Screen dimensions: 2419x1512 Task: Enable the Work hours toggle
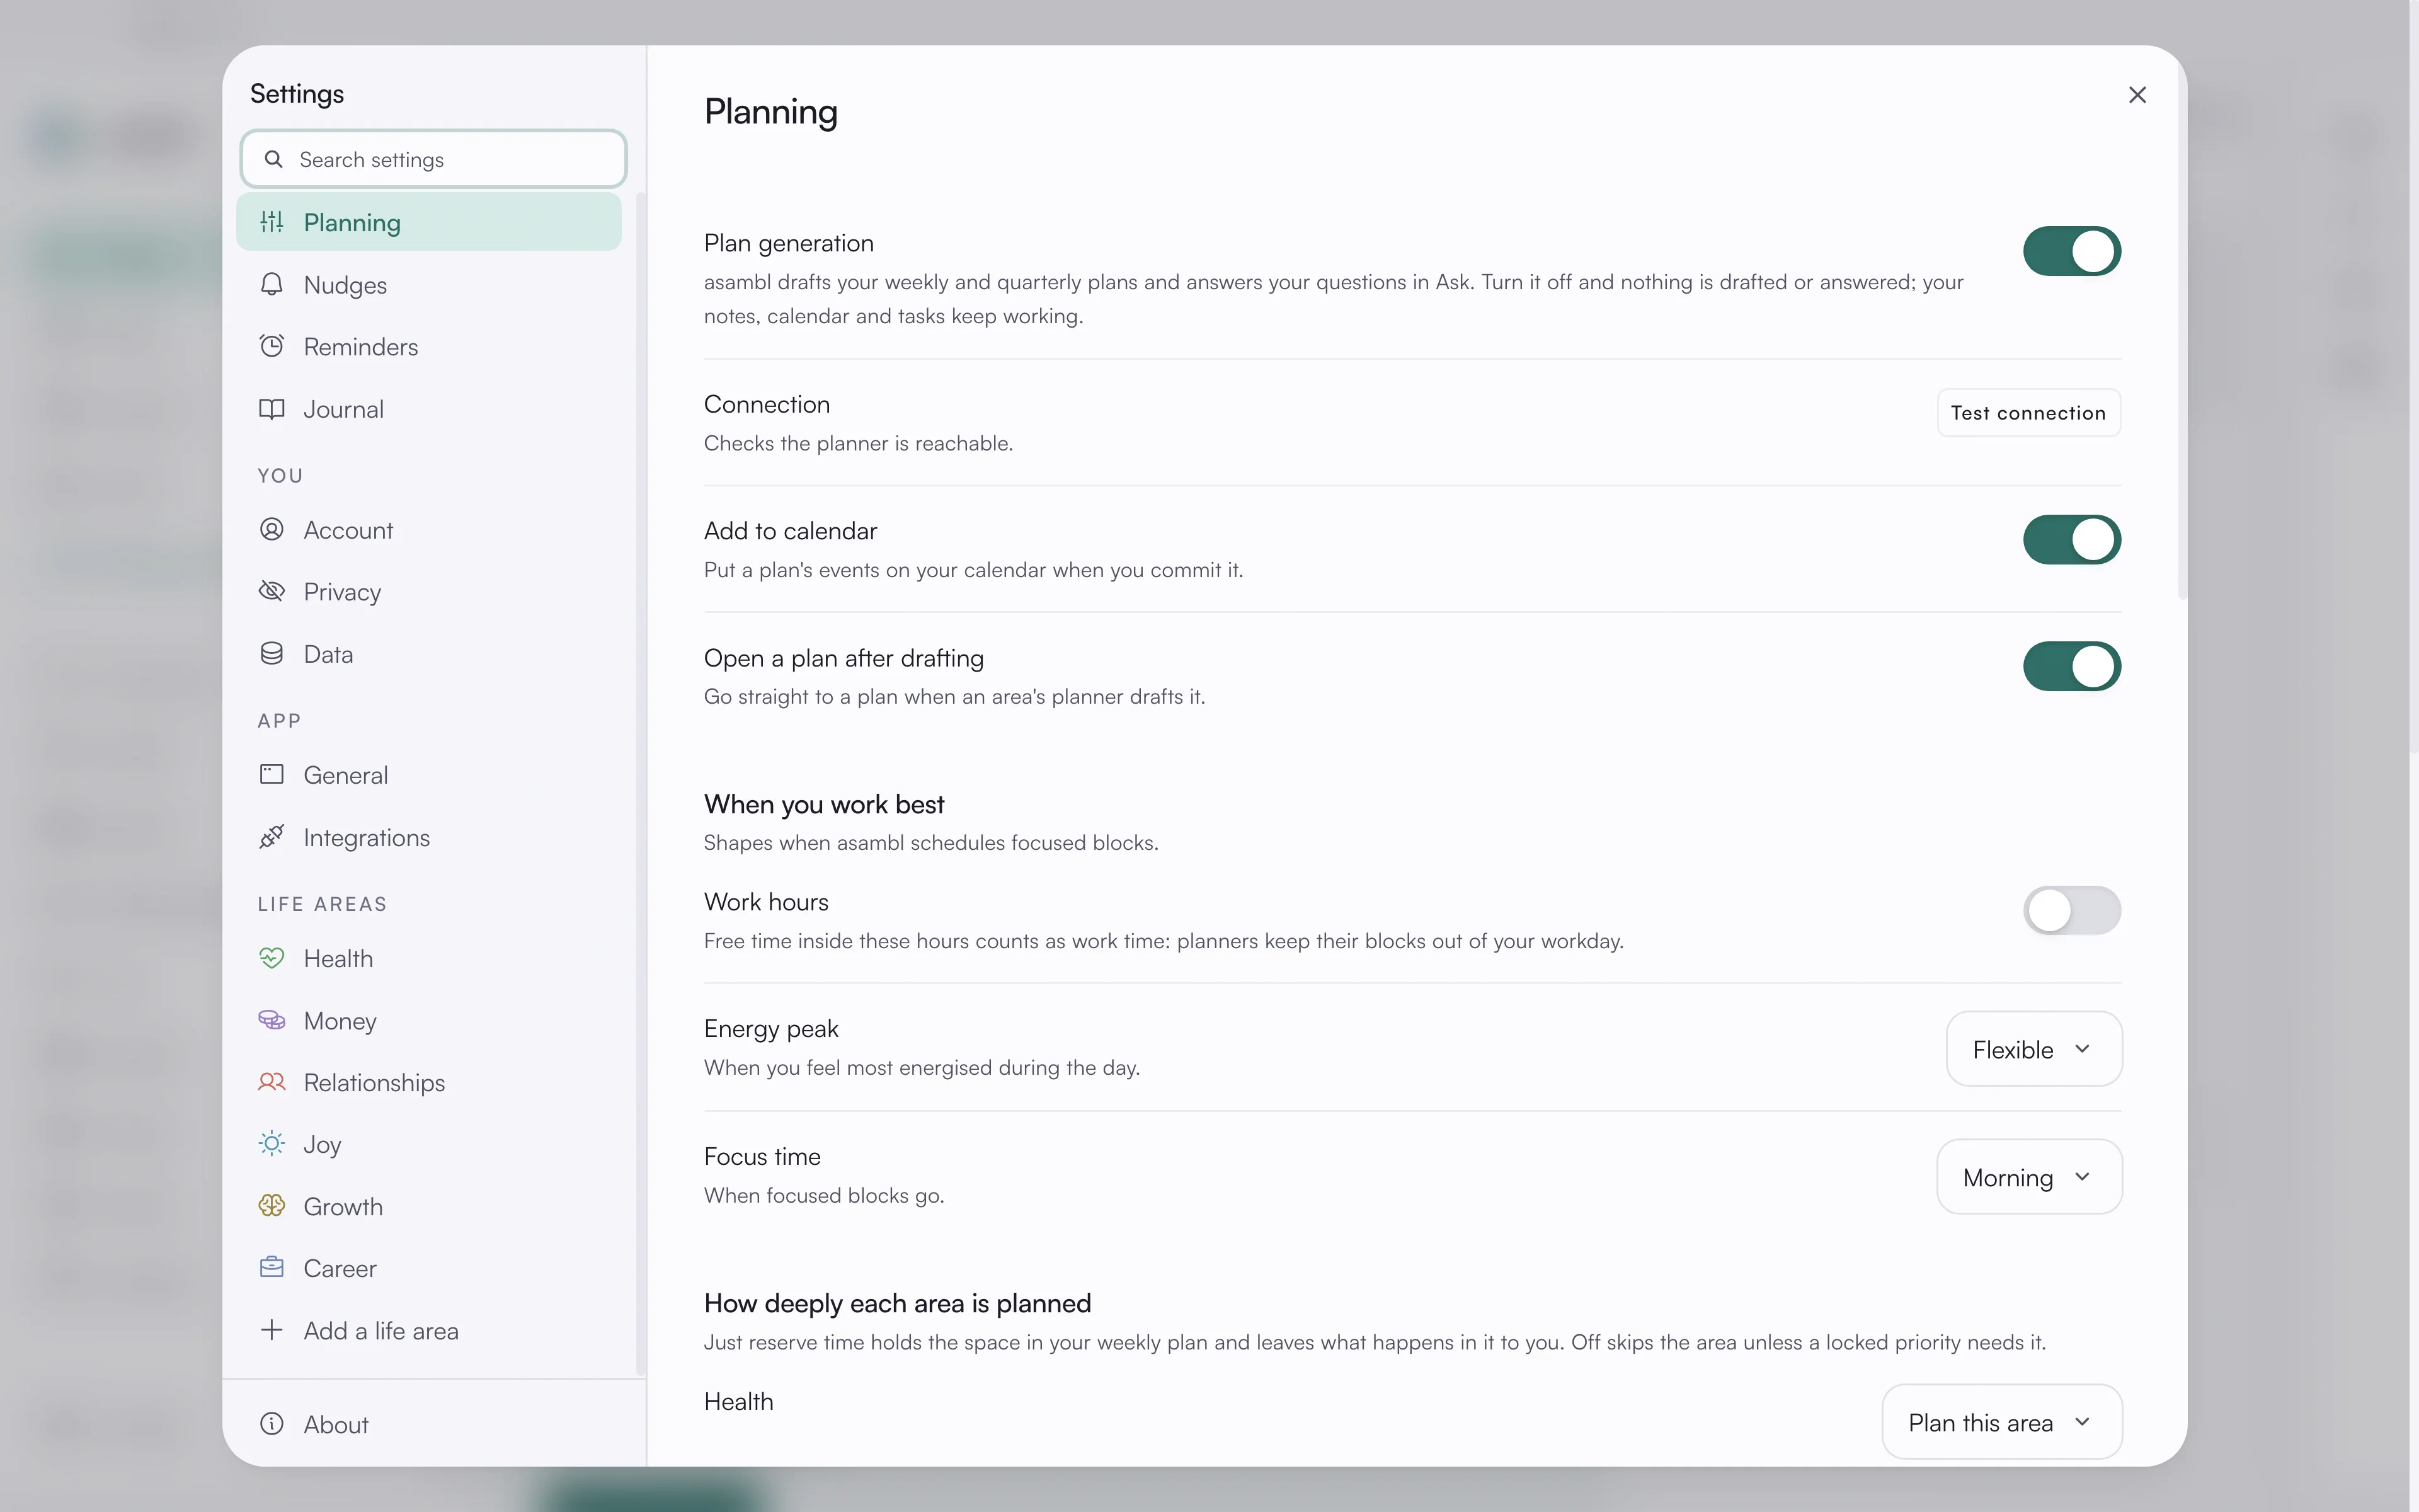pyautogui.click(x=2071, y=911)
